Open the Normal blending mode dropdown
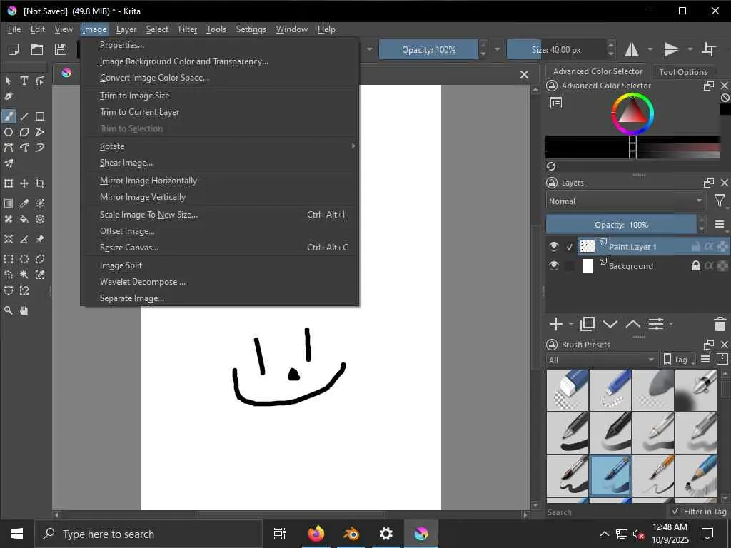 [x=625, y=201]
